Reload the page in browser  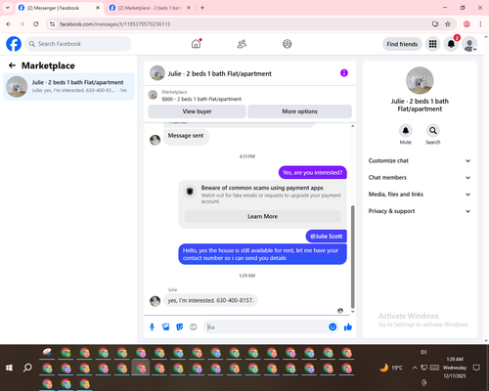pos(36,24)
